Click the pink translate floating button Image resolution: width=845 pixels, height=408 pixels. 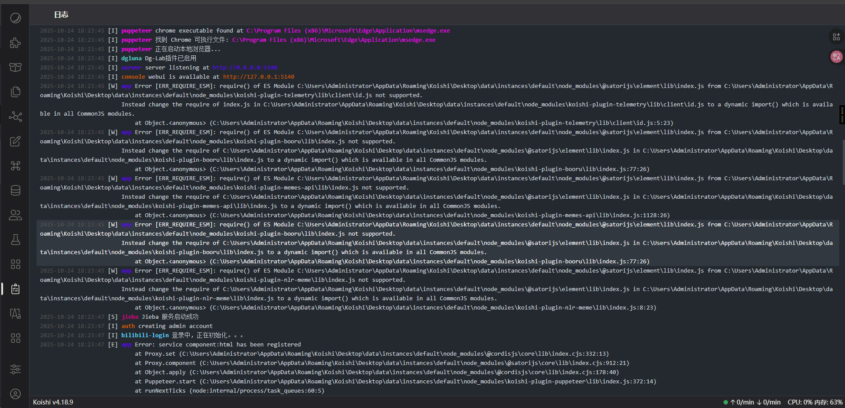click(836, 57)
